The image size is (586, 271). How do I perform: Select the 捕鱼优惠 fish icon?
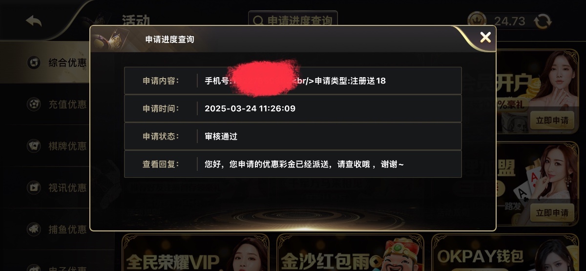pyautogui.click(x=34, y=229)
